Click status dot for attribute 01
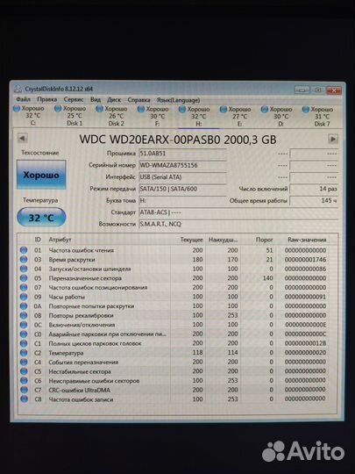This screenshot has height=474, width=355. [x=24, y=250]
